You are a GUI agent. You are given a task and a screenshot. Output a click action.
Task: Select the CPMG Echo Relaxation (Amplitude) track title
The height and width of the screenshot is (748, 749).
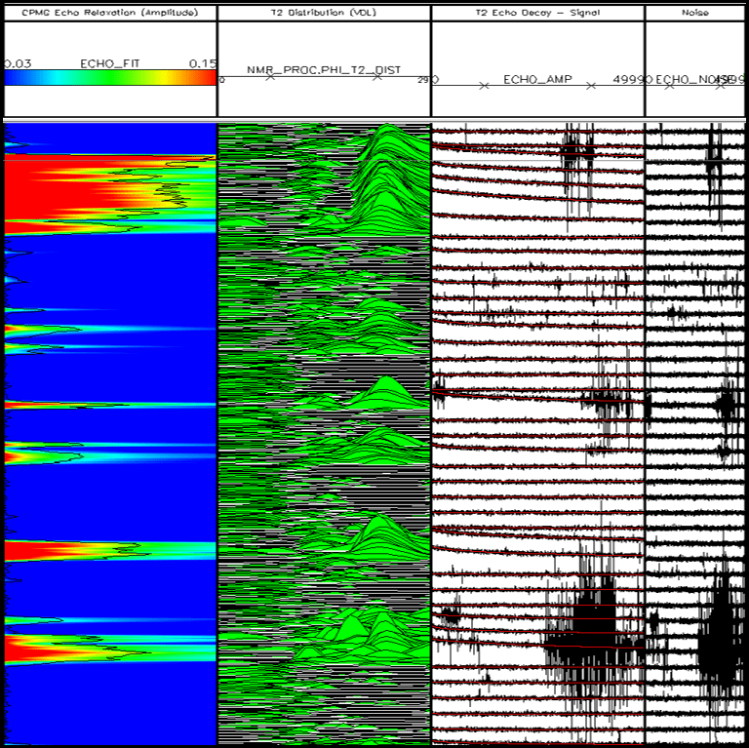click(x=110, y=13)
